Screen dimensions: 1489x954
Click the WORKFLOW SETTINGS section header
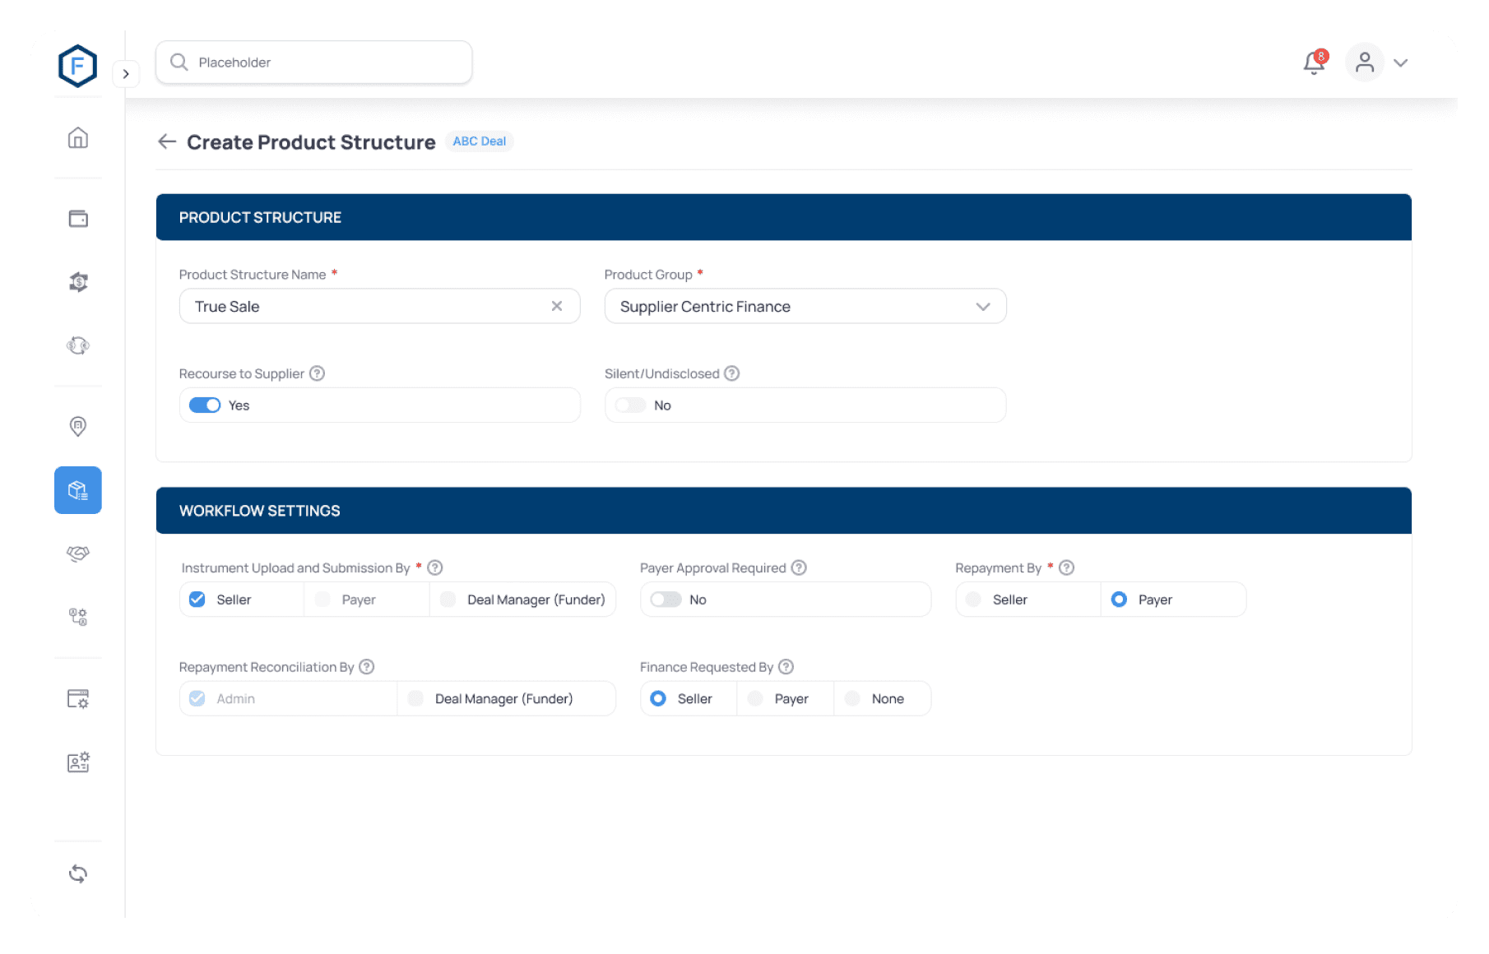click(784, 511)
